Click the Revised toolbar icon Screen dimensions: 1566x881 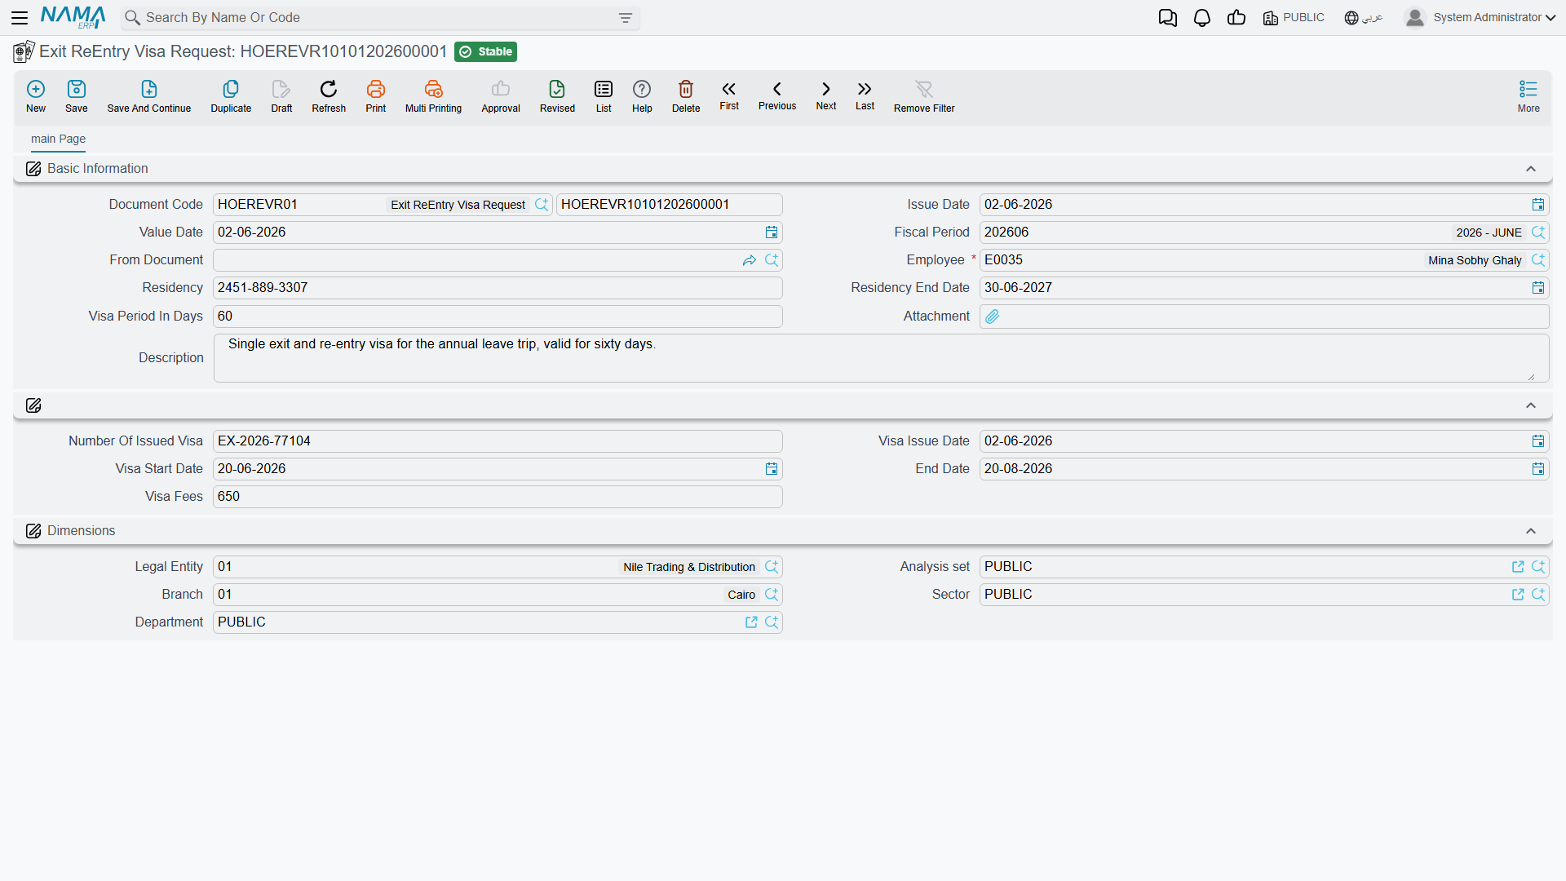click(x=557, y=96)
